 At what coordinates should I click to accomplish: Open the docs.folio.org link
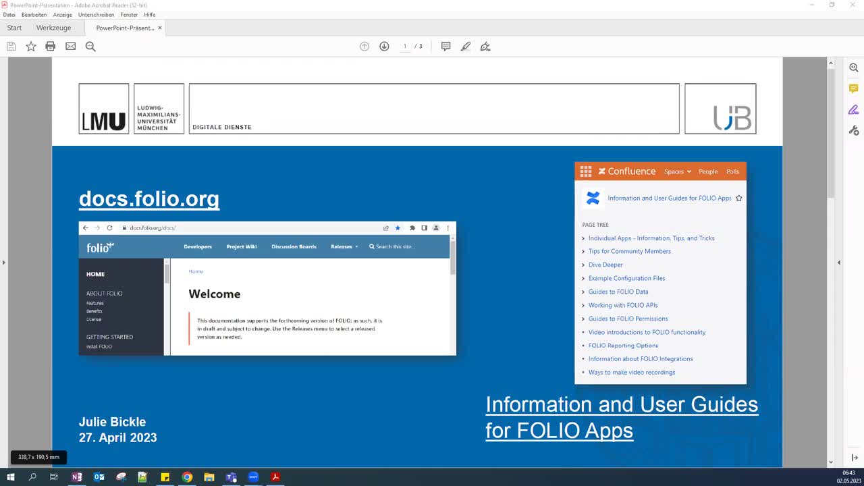[x=149, y=198]
